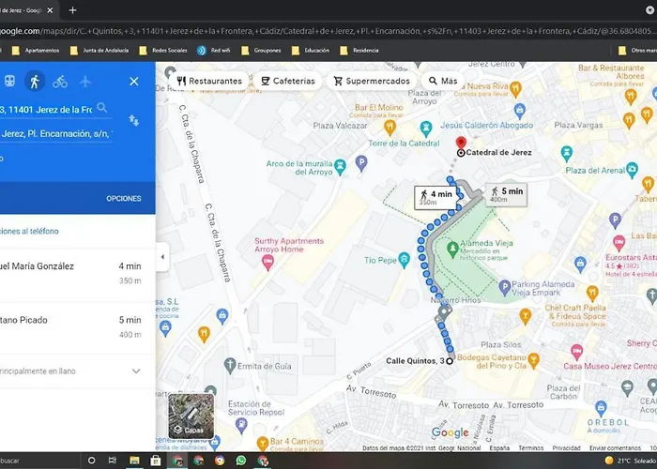Select the public transit mode icon

pos(9,82)
